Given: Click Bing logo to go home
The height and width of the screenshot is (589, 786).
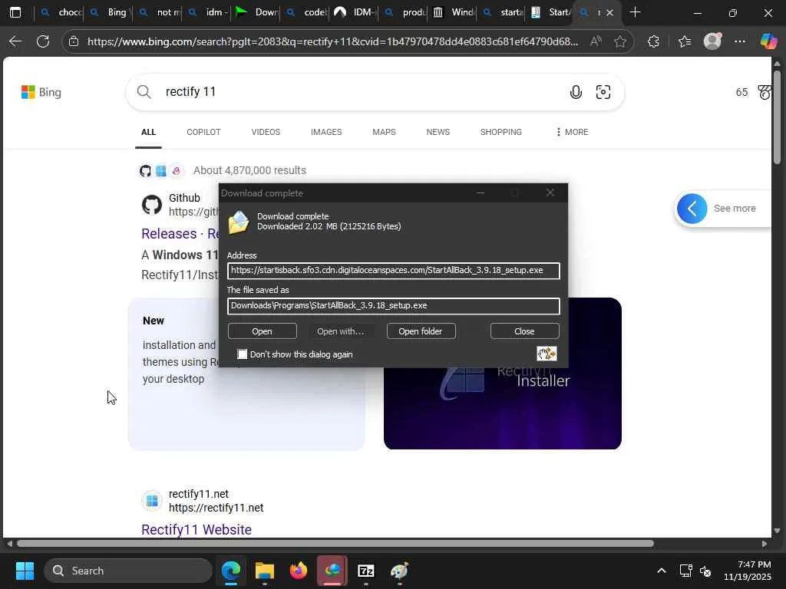Looking at the screenshot, I should 41,92.
